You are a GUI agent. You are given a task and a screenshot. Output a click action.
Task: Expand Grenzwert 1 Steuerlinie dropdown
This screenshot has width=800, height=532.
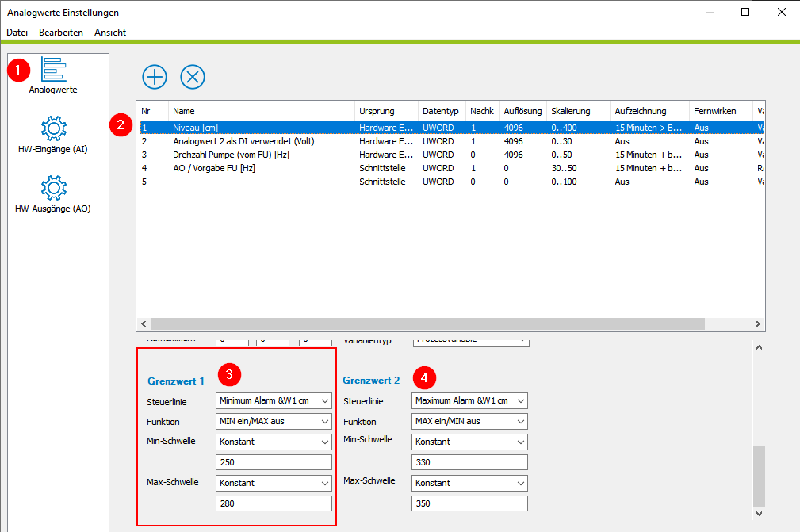pyautogui.click(x=274, y=401)
